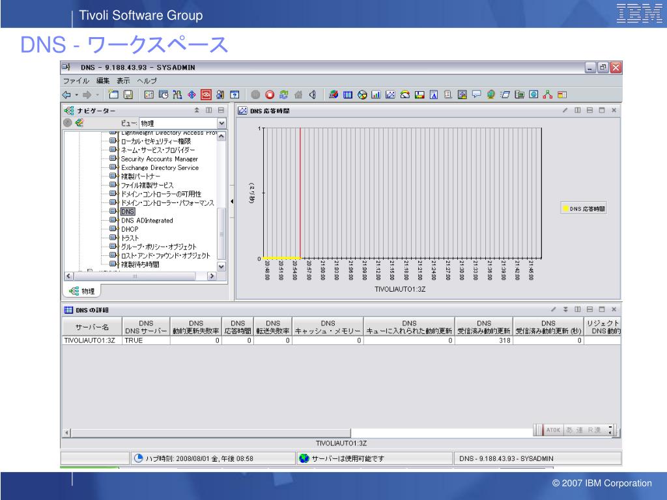This screenshot has height=500, width=667.
Task: Sort by DNS 受信済み動的更新 column header
Action: pyautogui.click(x=484, y=327)
